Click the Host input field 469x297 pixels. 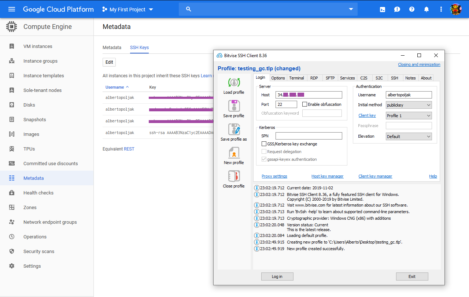(x=309, y=95)
